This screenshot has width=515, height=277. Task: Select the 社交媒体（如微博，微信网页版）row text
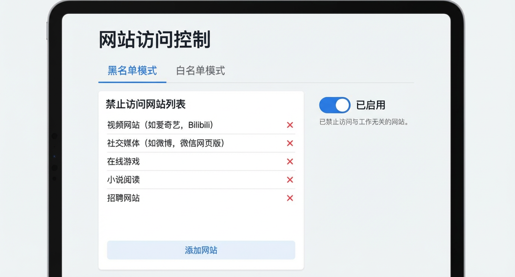coord(166,143)
